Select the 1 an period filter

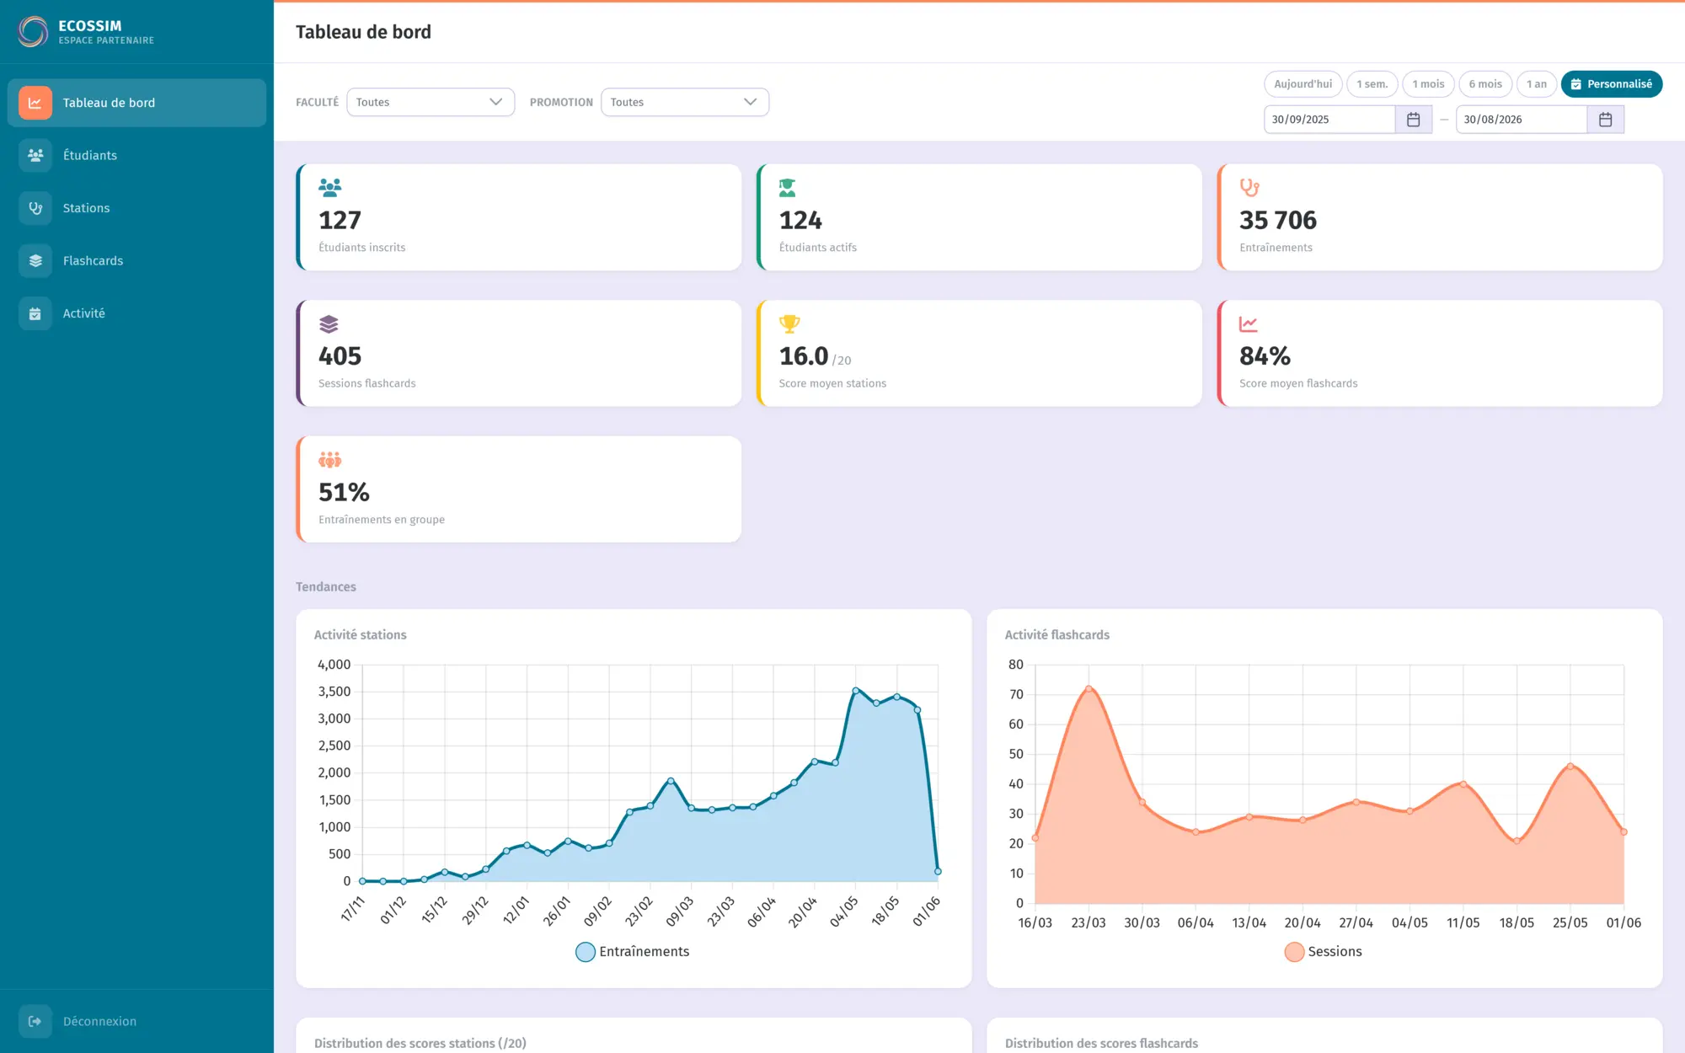tap(1537, 84)
